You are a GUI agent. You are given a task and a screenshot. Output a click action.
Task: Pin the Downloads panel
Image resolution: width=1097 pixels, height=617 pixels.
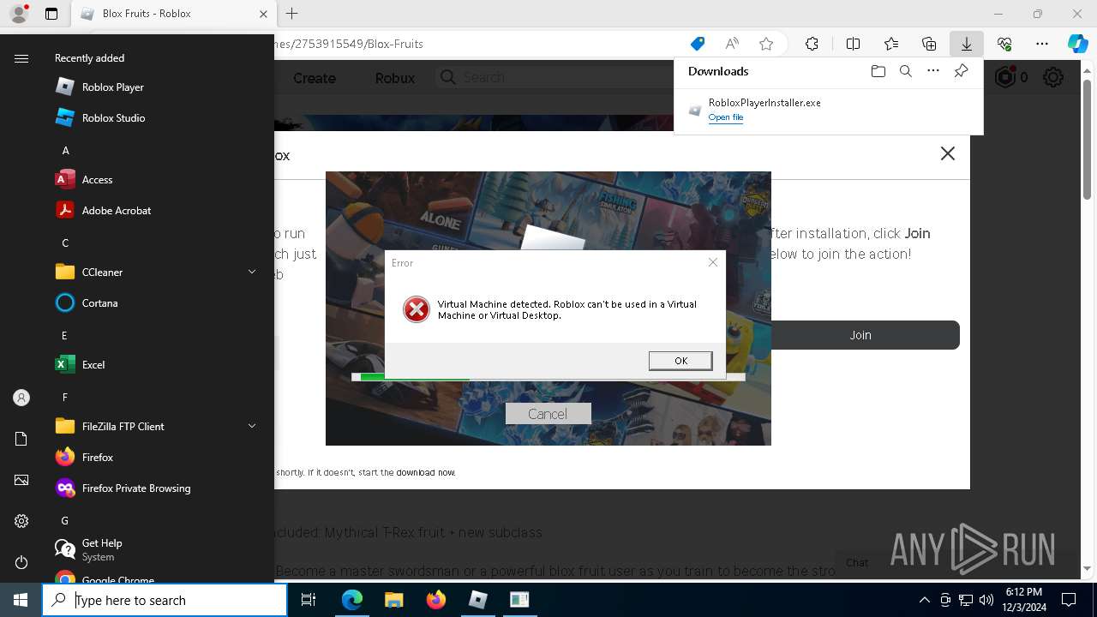961,71
